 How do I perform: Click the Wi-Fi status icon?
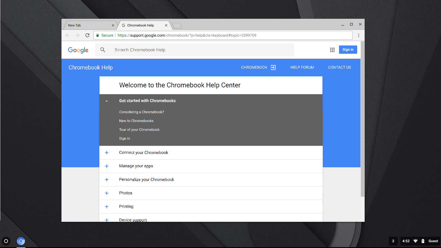point(415,241)
